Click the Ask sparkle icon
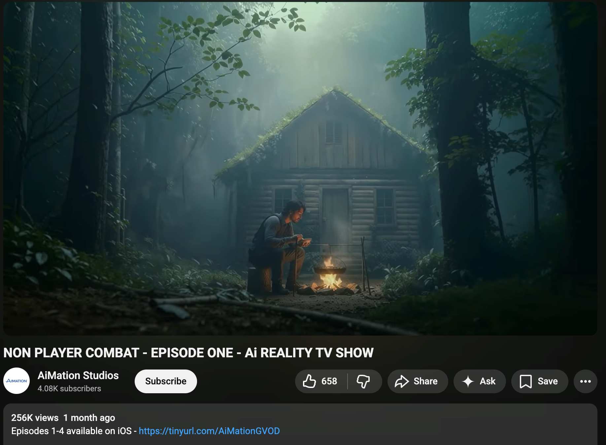 [x=468, y=381]
